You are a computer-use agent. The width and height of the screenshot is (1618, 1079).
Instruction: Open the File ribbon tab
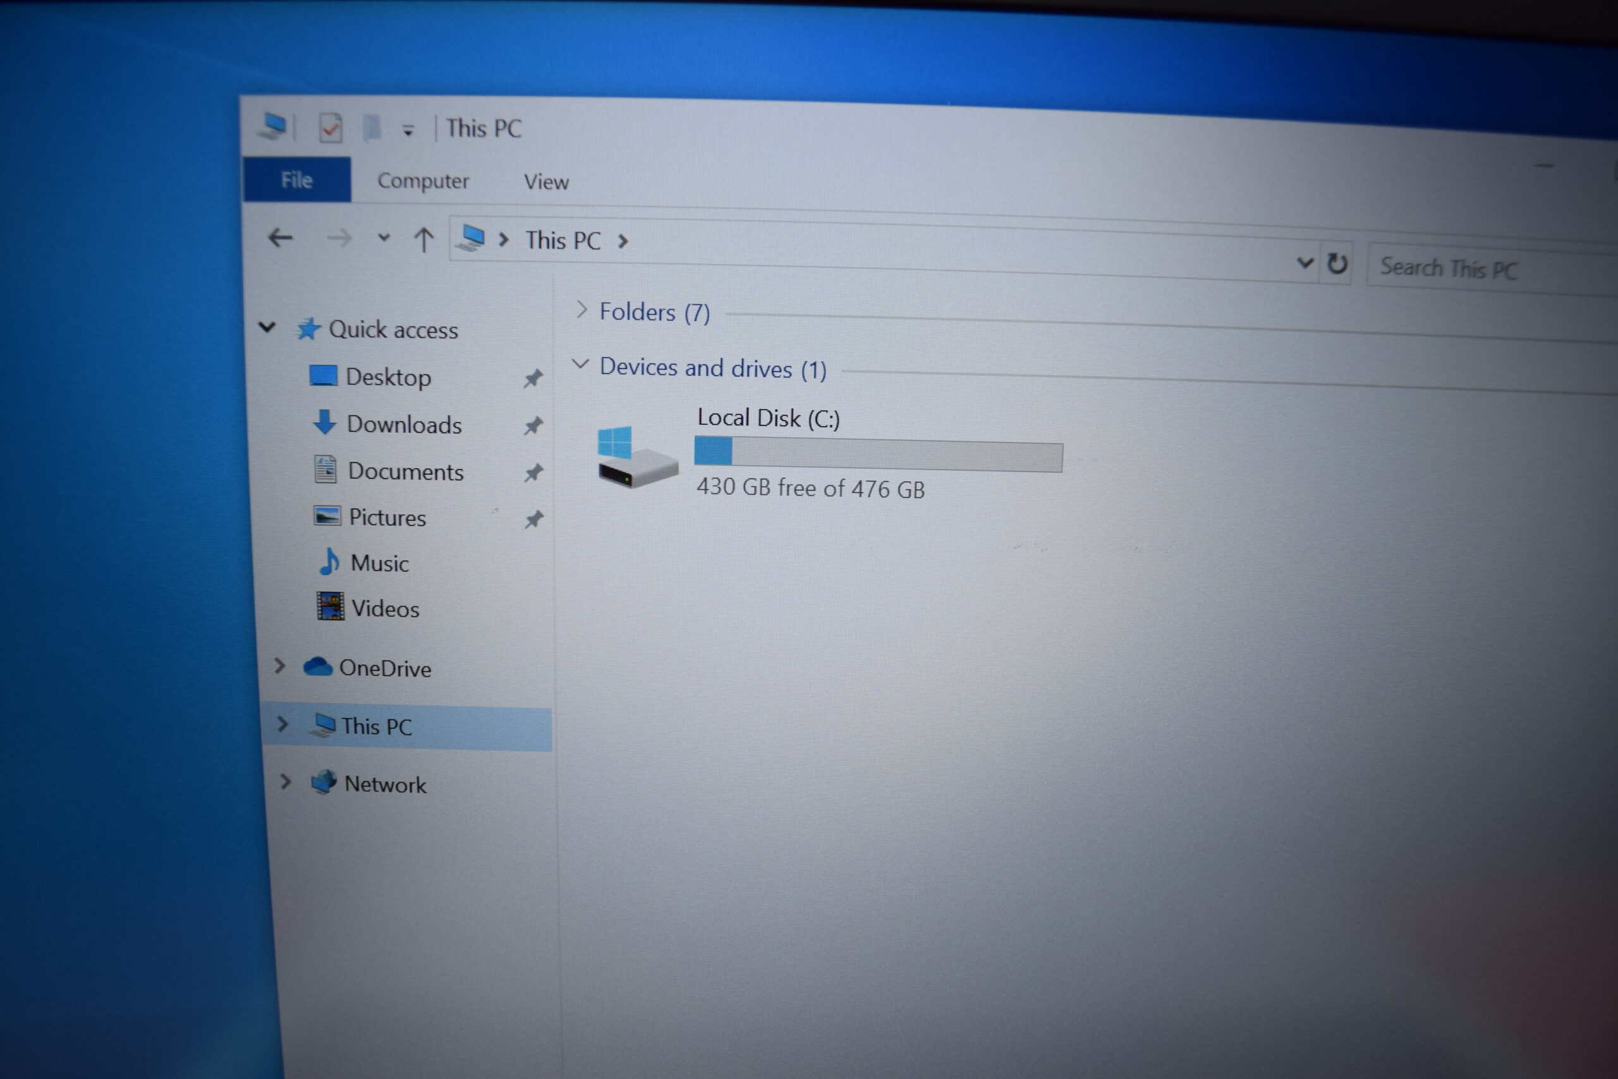pos(296,180)
